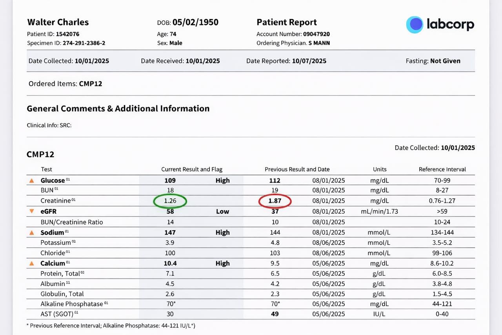Image resolution: width=502 pixels, height=335 pixels.
Task: Click the Alkaline Phosphatase footnote text
Action: [111, 326]
